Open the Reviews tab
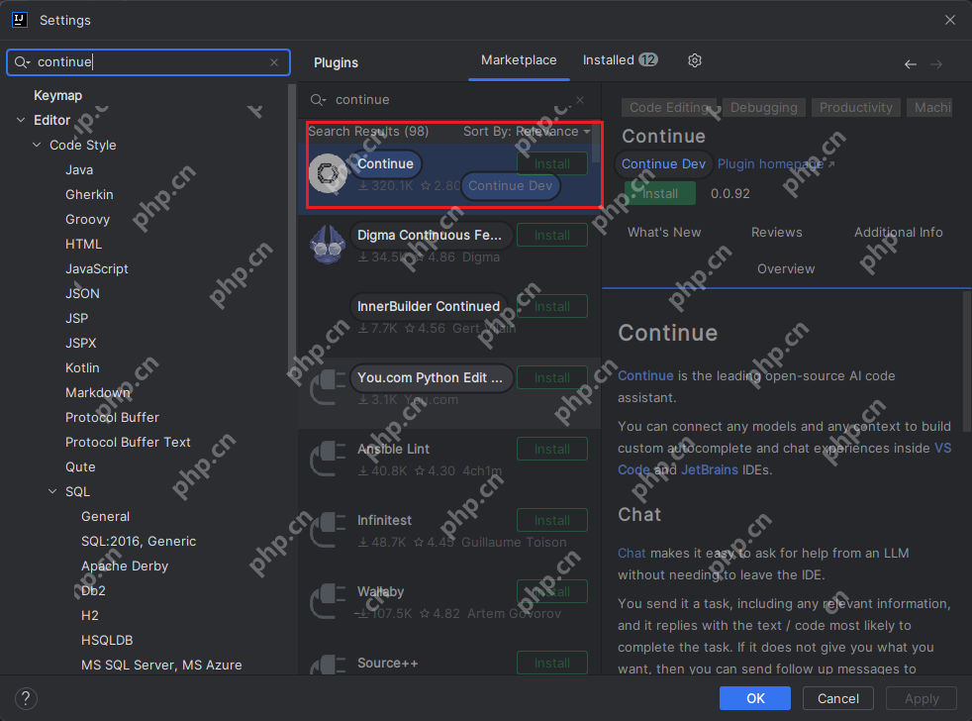 [776, 232]
